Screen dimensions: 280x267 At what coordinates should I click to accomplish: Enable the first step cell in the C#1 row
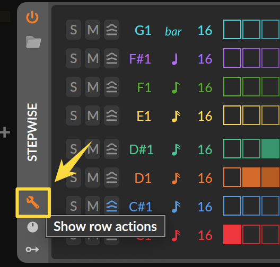click(x=232, y=206)
